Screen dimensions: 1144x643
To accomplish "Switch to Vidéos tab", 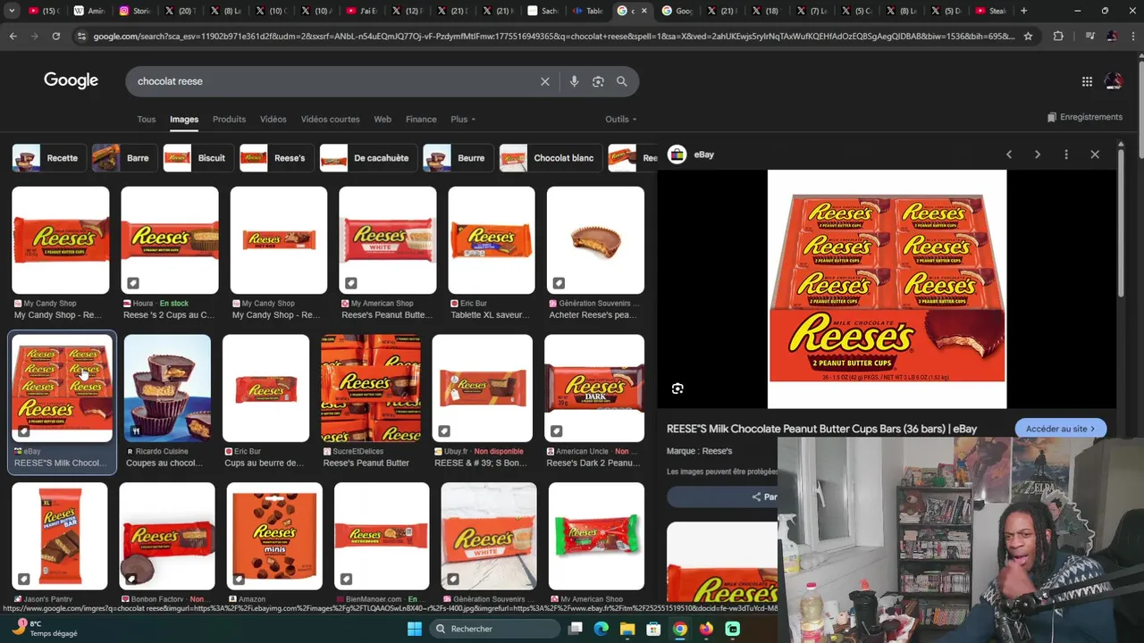I will click(x=273, y=119).
